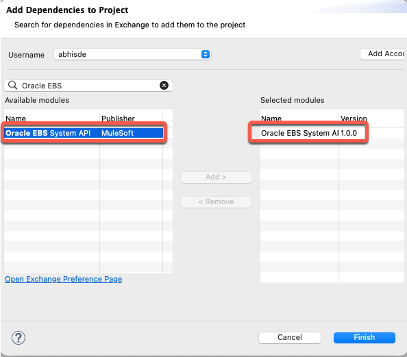This screenshot has width=407, height=357.
Task: Focus the Oracle EBS search field
Action: pyautogui.click(x=88, y=86)
